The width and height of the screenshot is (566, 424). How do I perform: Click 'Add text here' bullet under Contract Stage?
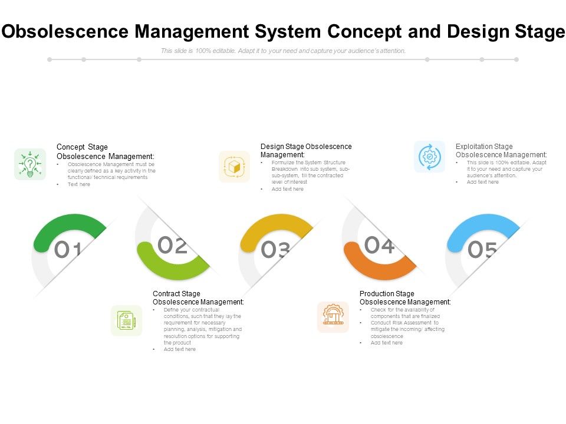[x=180, y=349]
